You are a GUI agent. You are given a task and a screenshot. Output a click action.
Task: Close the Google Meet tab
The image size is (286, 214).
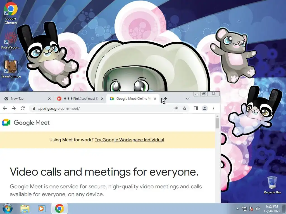click(x=155, y=99)
